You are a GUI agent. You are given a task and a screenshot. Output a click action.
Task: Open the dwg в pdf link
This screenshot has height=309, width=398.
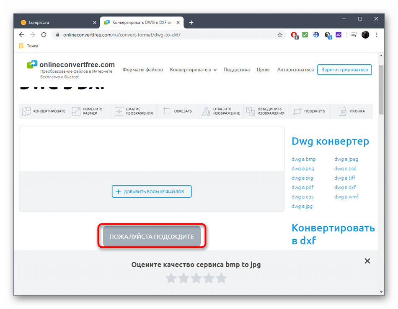pos(302,187)
